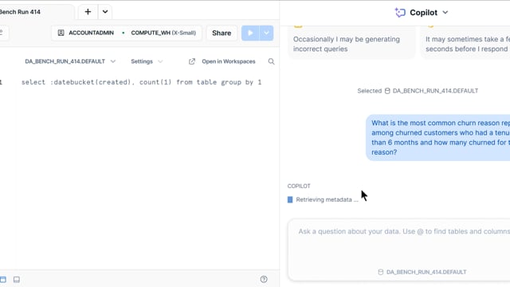The width and height of the screenshot is (510, 287).
Task: Open the ACCOUNTADMIN role and warehouse selector
Action: 127,33
